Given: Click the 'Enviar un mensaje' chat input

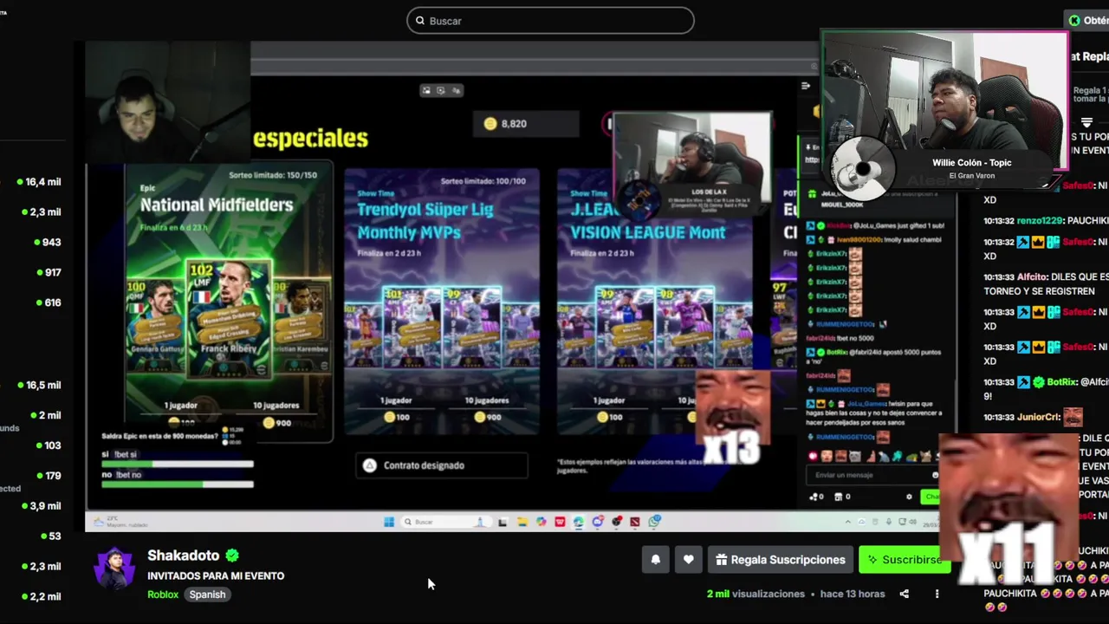Looking at the screenshot, I should pos(871,475).
